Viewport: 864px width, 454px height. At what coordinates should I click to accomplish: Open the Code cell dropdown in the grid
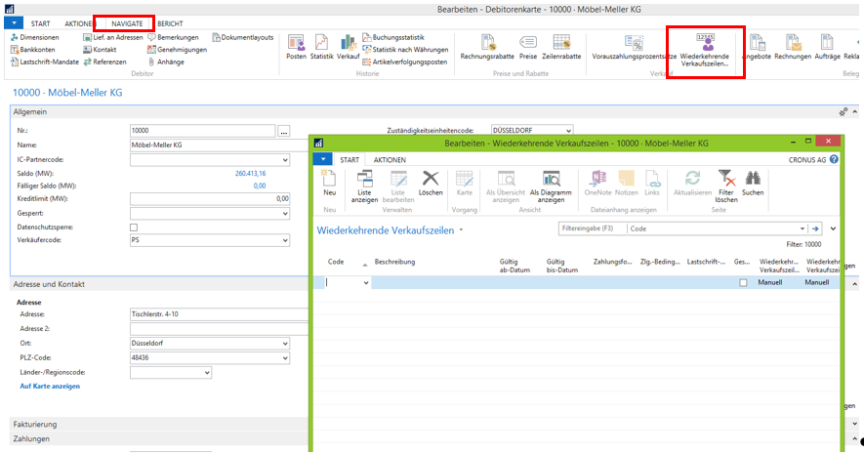pyautogui.click(x=365, y=282)
